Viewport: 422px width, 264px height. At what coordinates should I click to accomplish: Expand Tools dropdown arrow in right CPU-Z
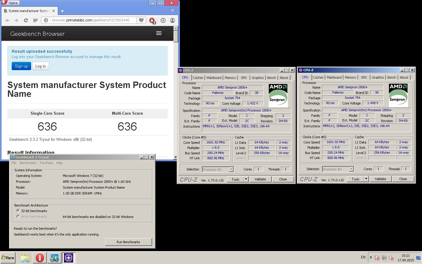[366, 179]
